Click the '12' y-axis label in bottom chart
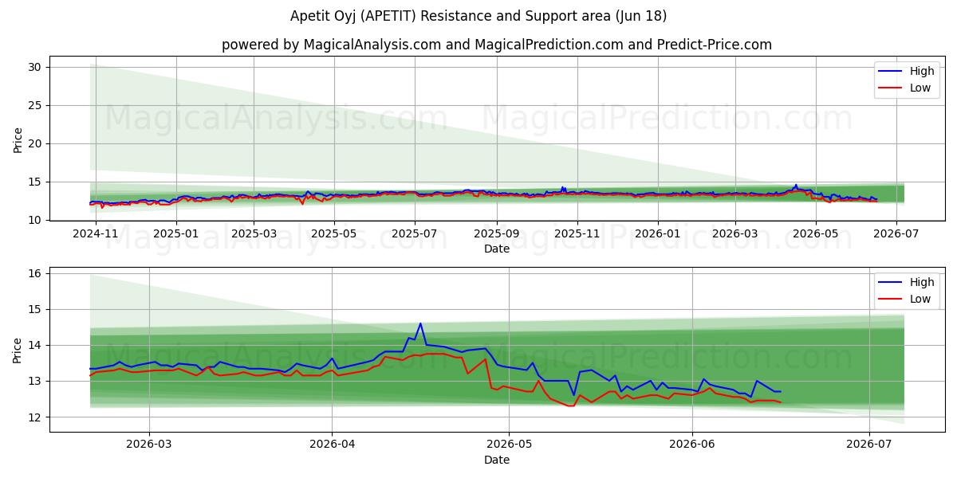Viewport: 957px width, 478px height. 35,417
